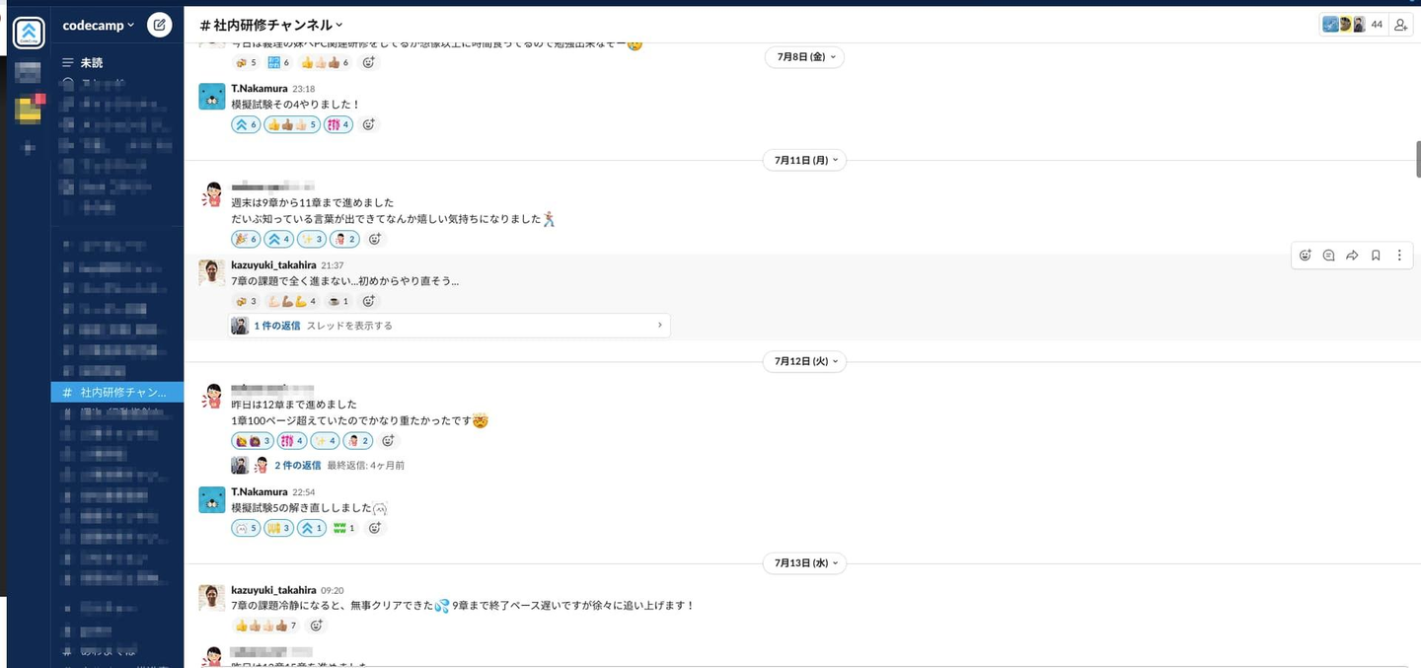
Task: Open member list showing 44 members
Action: click(x=1356, y=25)
